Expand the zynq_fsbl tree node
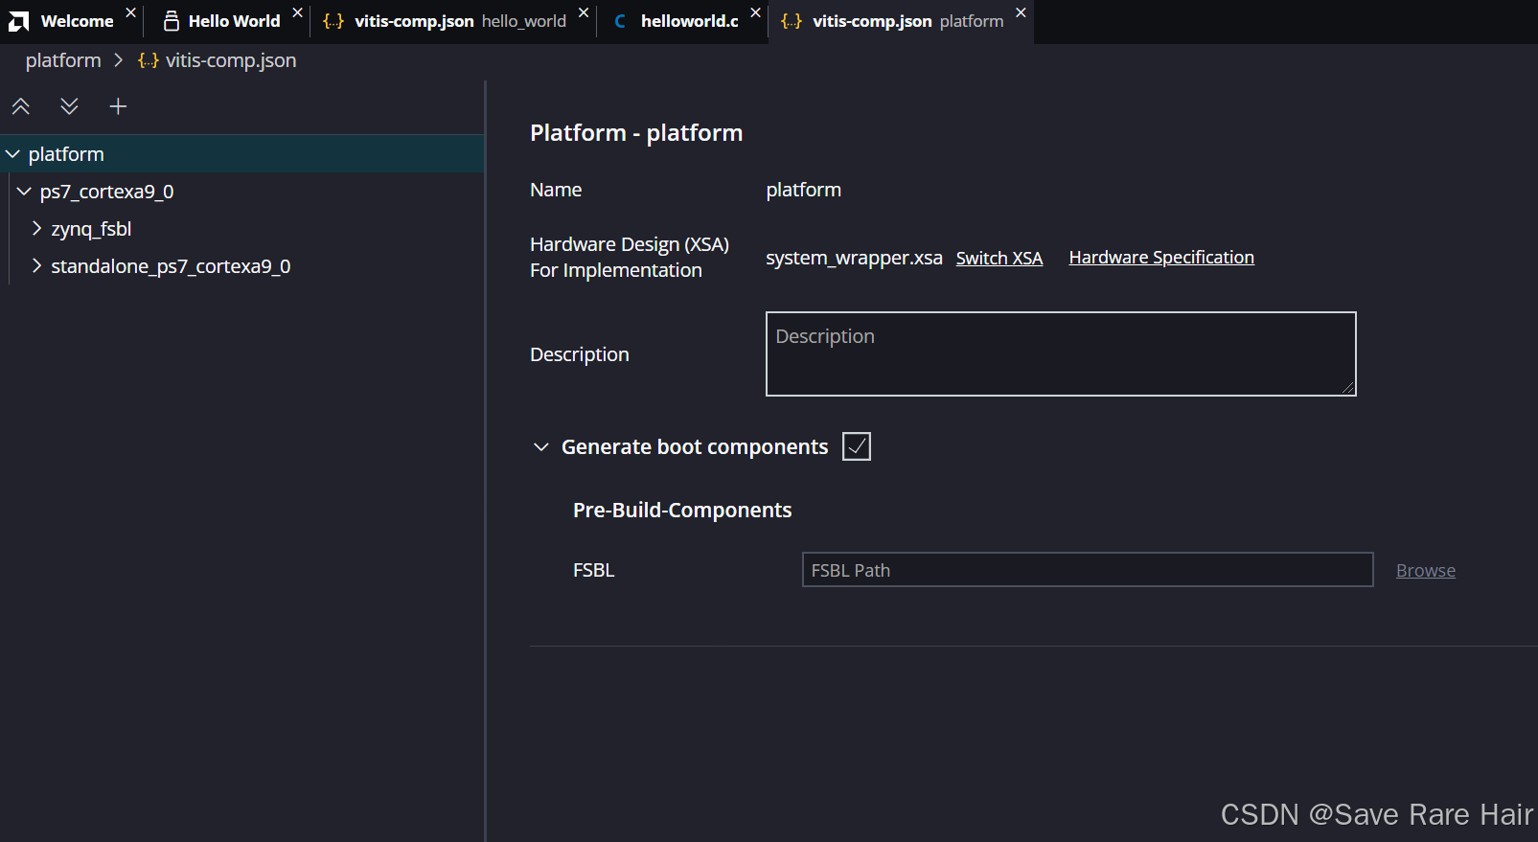 point(36,229)
